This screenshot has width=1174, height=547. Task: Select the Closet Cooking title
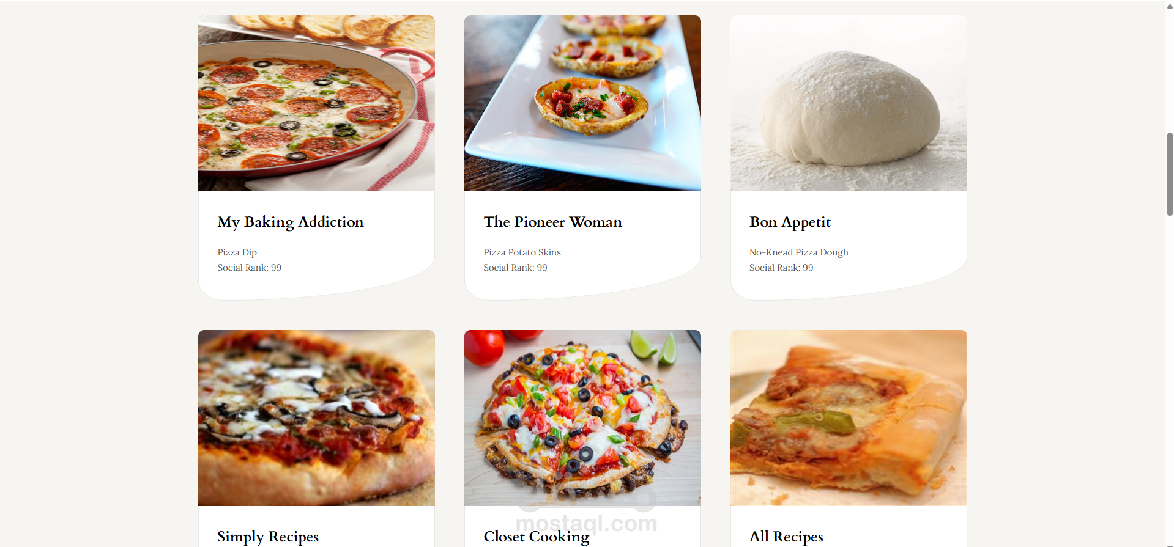click(x=537, y=537)
